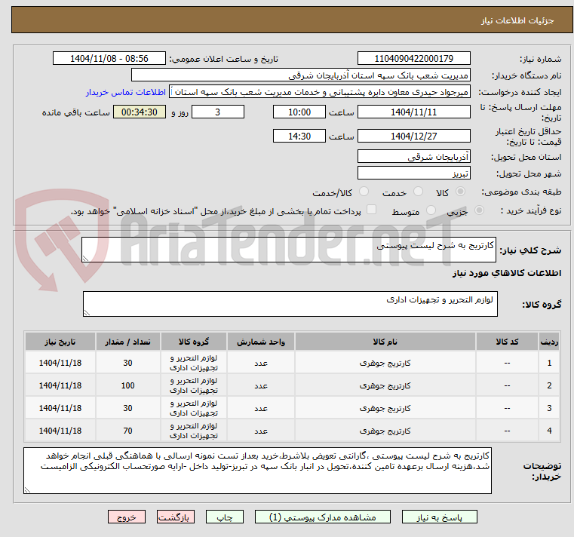Image resolution: width=574 pixels, height=537 pixels.
Task: Click the توضیحات خریدار text area
Action: [257, 471]
